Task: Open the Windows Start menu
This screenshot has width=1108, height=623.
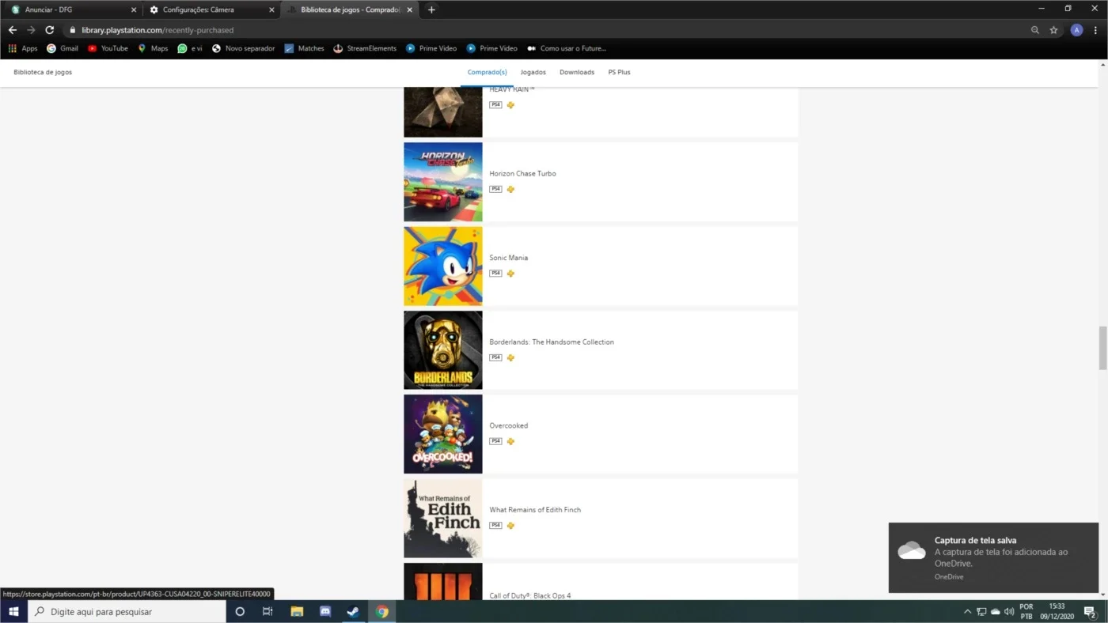Action: [13, 611]
